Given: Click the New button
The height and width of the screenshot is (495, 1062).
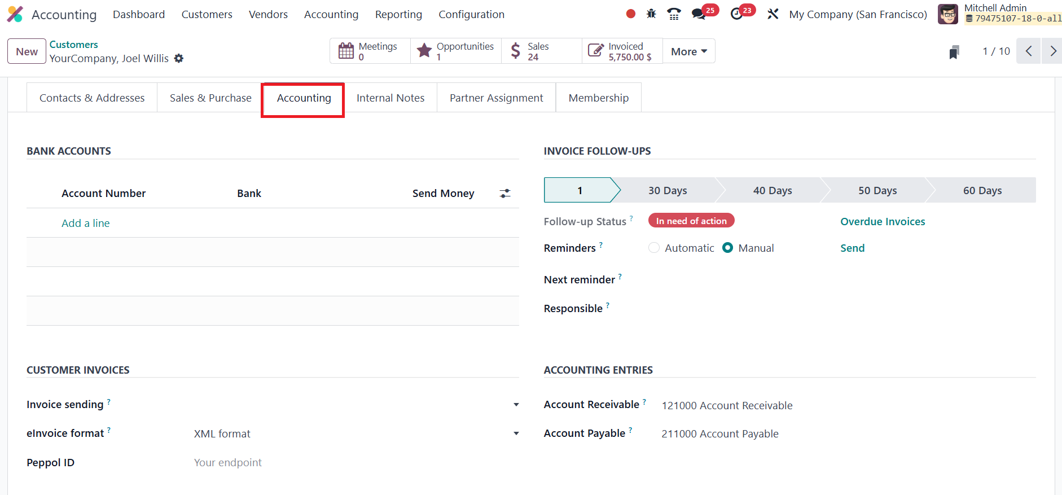Looking at the screenshot, I should point(27,51).
